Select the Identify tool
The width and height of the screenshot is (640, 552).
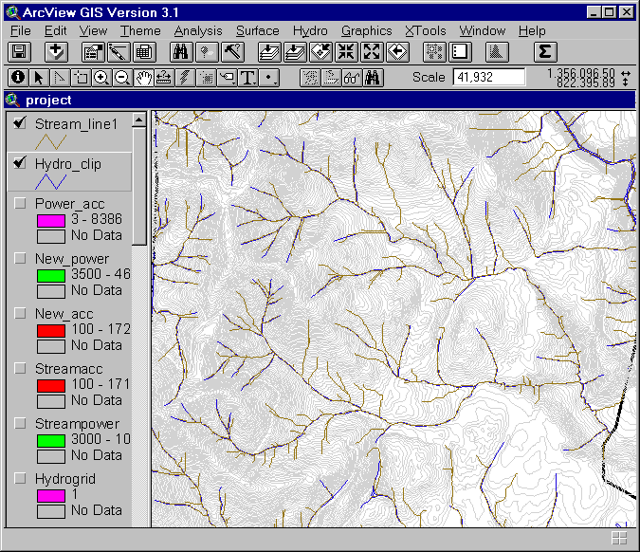coord(18,77)
